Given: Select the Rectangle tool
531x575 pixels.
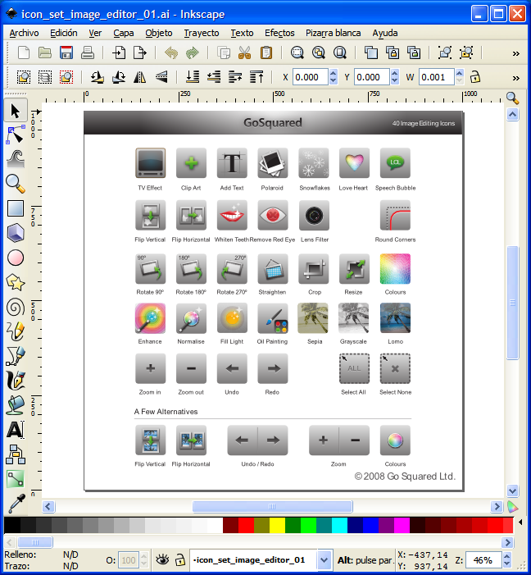Looking at the screenshot, I should pyautogui.click(x=16, y=208).
